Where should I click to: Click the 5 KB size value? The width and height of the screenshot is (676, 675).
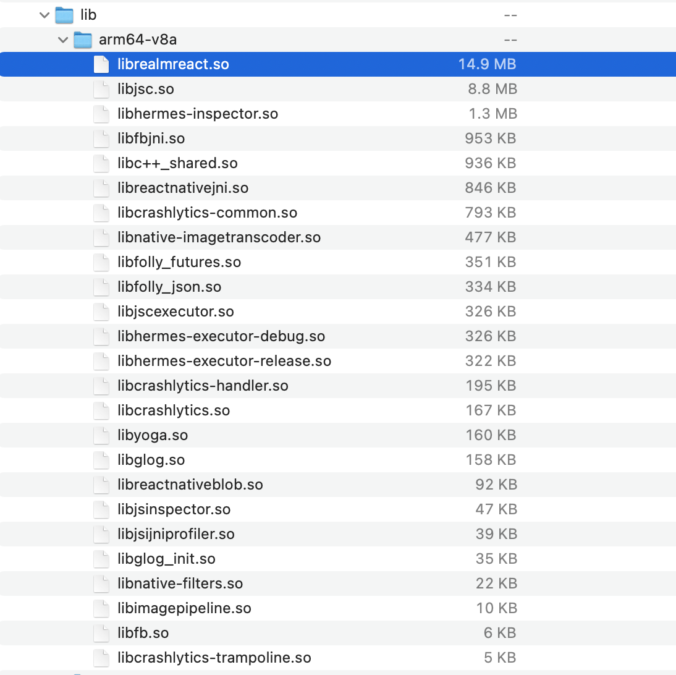(x=500, y=658)
